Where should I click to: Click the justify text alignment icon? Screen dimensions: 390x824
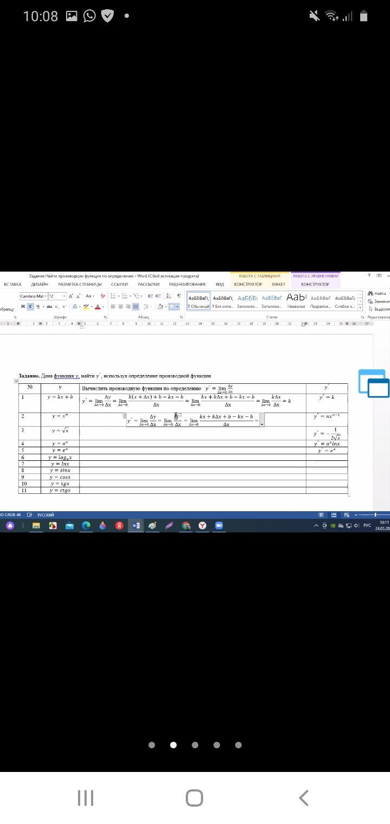pyautogui.click(x=135, y=307)
